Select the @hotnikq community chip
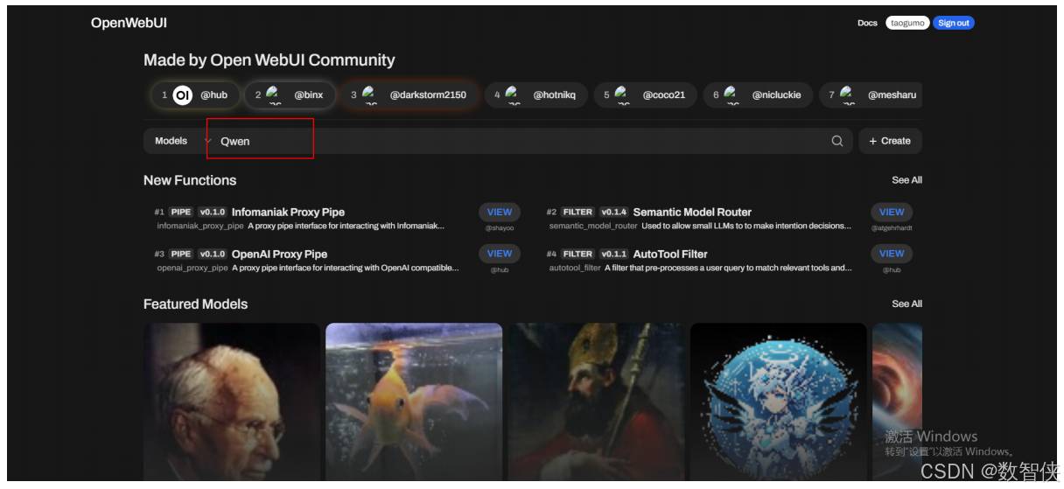Viewport: 1064px width, 489px height. (535, 95)
